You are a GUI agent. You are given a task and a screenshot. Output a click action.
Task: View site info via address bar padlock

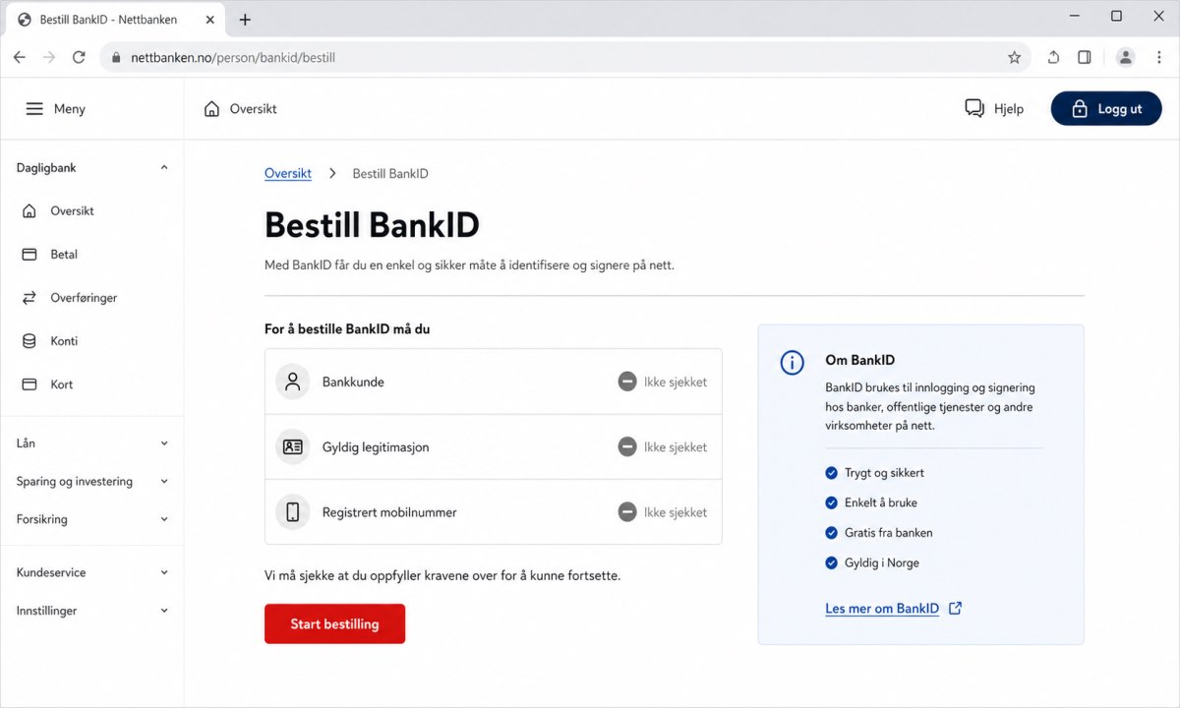117,58
